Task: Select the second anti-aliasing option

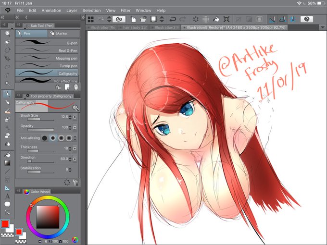Action: coord(53,138)
